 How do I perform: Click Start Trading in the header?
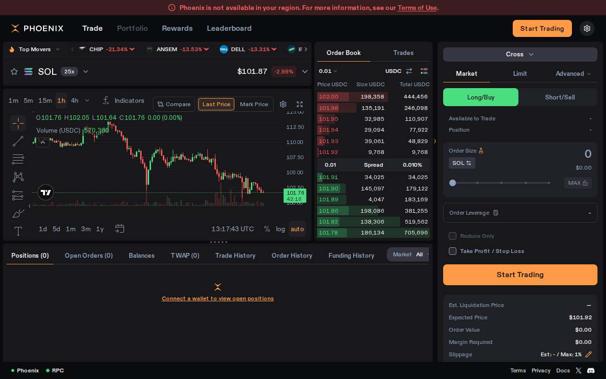click(542, 28)
